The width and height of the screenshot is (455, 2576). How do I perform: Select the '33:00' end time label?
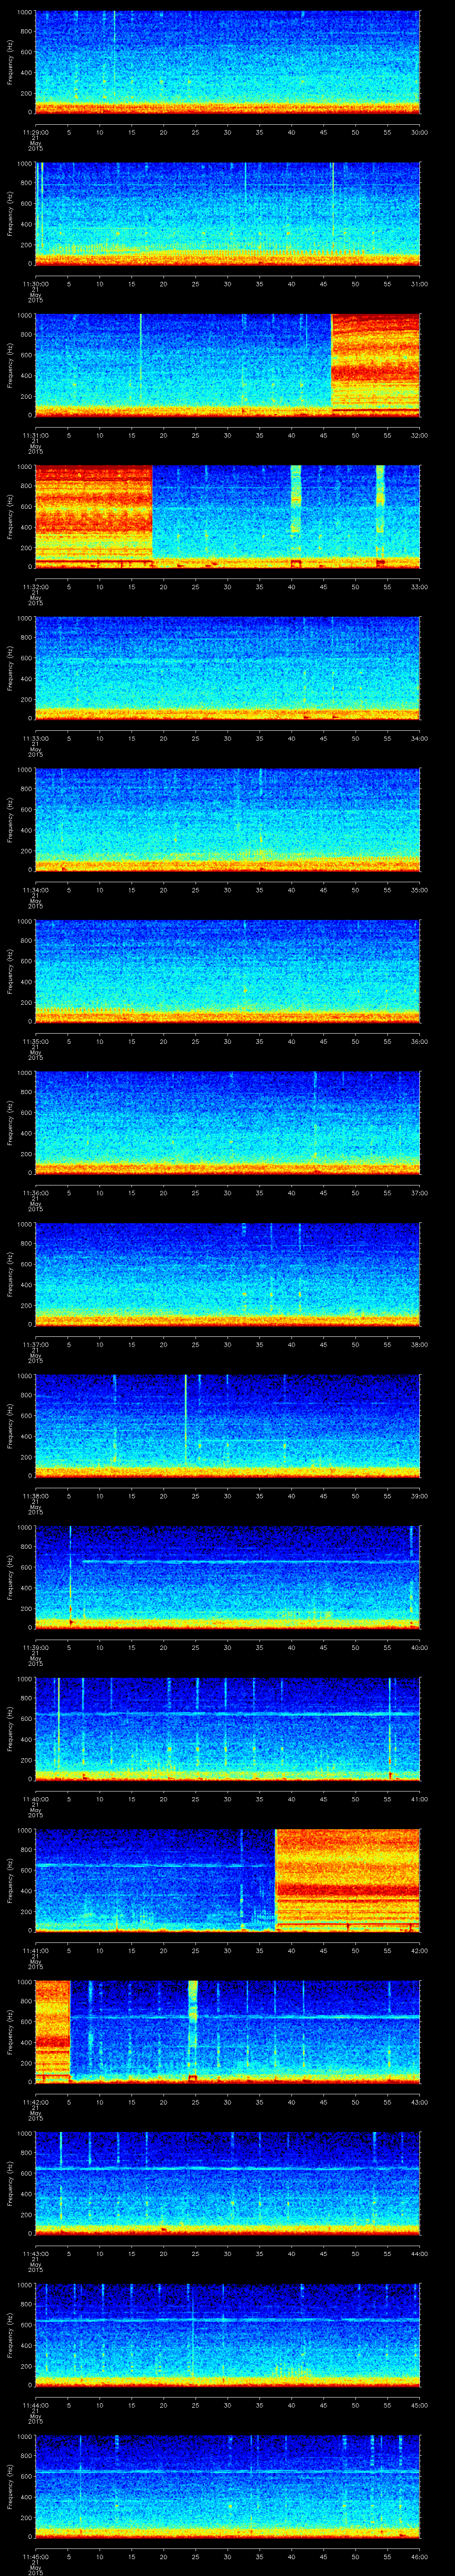point(420,586)
